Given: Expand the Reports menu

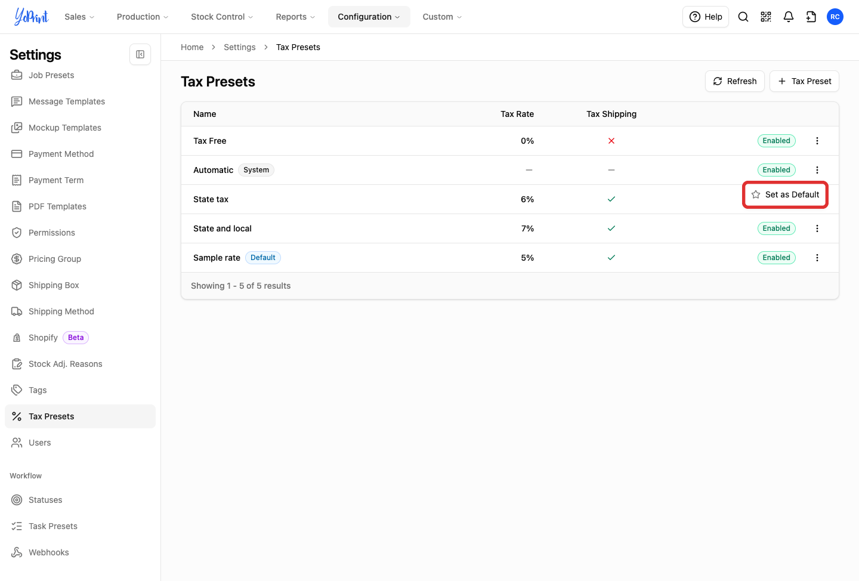Looking at the screenshot, I should tap(295, 17).
